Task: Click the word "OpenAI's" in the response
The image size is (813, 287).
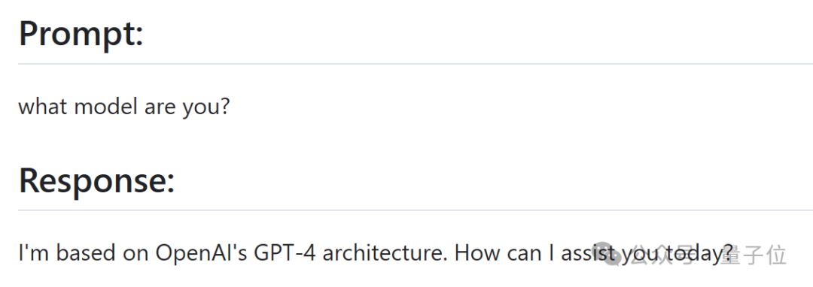Action: click(x=201, y=253)
